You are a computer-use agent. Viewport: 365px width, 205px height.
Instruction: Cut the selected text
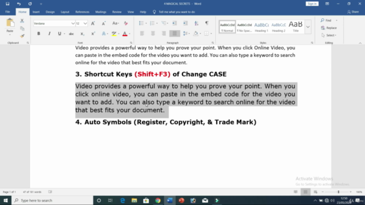(22, 20)
